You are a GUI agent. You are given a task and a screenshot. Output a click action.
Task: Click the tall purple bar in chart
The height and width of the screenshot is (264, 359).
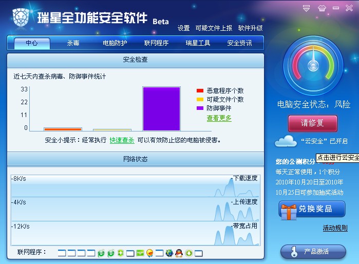[161, 109]
